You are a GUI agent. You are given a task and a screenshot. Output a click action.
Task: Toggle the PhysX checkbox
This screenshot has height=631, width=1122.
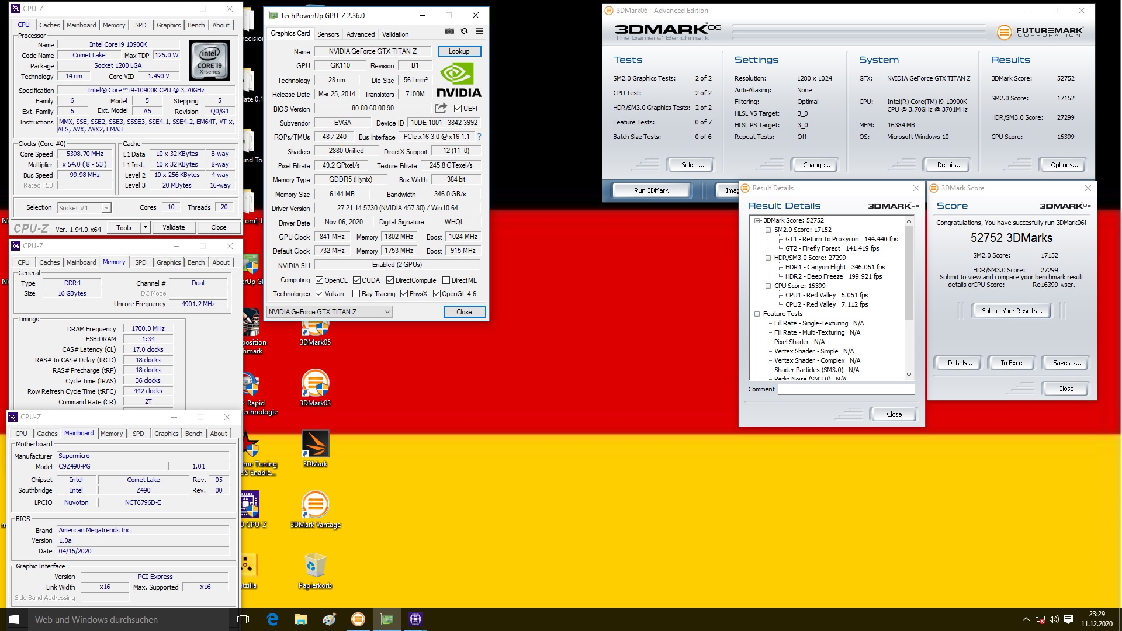click(404, 294)
